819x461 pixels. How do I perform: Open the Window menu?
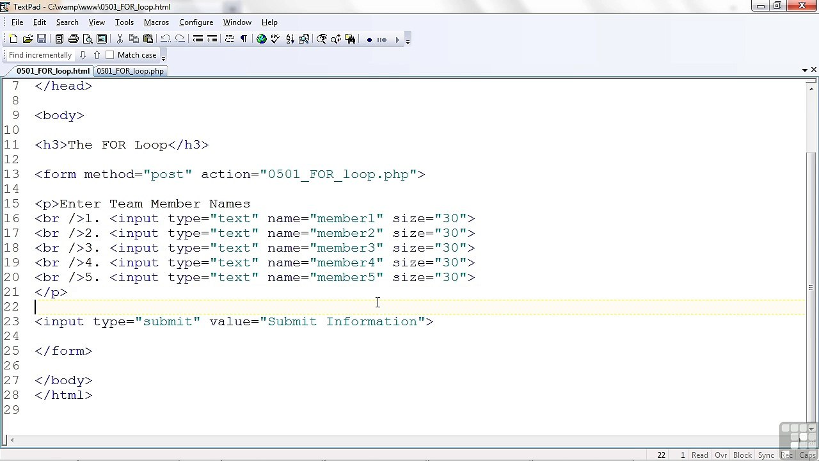pyautogui.click(x=237, y=22)
